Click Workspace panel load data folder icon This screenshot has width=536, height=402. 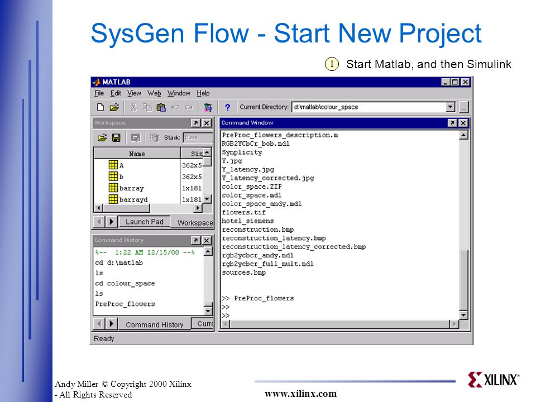102,138
